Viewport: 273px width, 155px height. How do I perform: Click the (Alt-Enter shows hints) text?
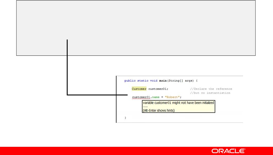[x=159, y=110]
